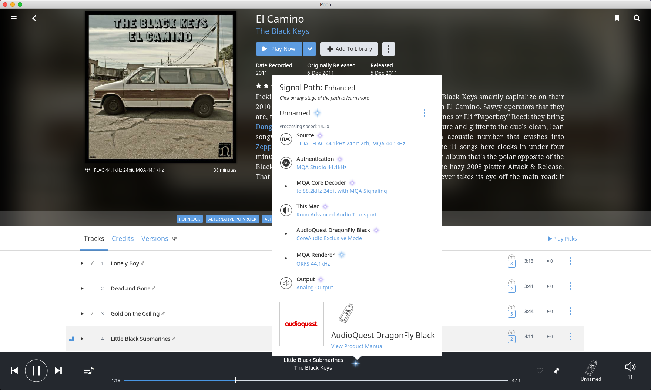The image size is (651, 390).
Task: Expand the Dead and Gone track row
Action: [x=82, y=289]
